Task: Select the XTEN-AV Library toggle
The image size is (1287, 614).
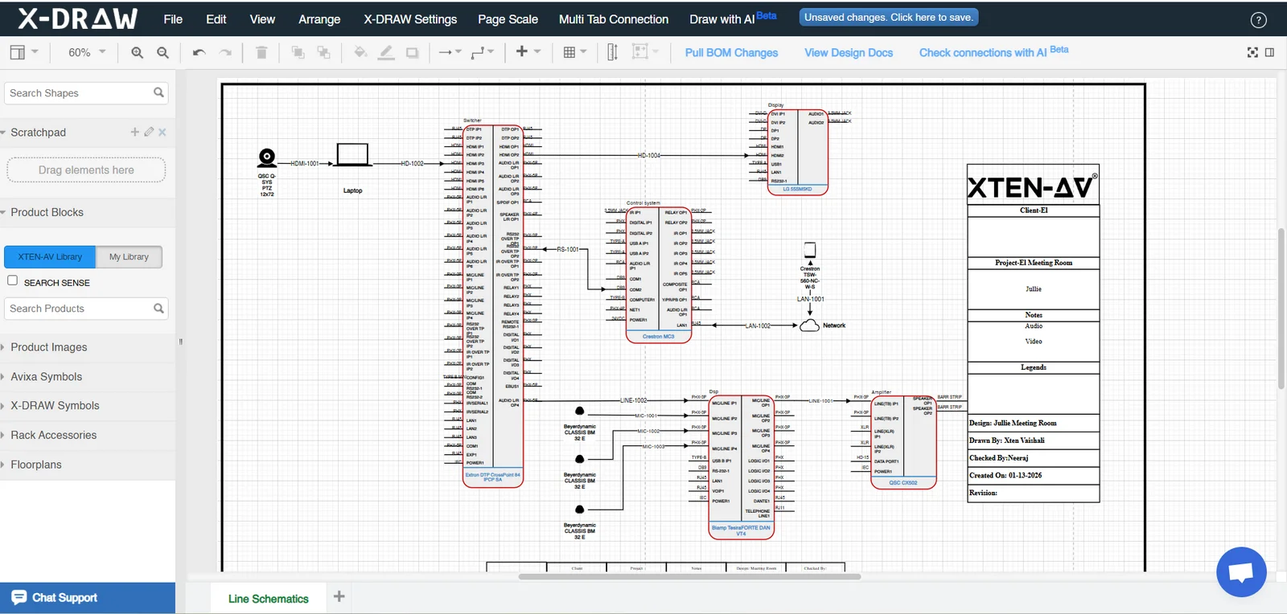Action: click(x=50, y=256)
